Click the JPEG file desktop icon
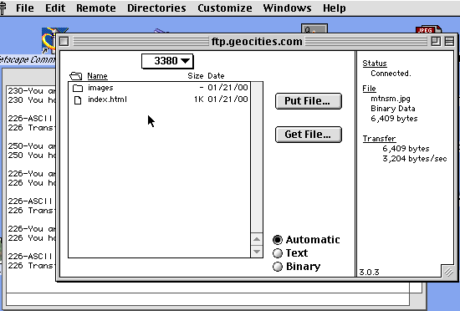 pos(428,29)
